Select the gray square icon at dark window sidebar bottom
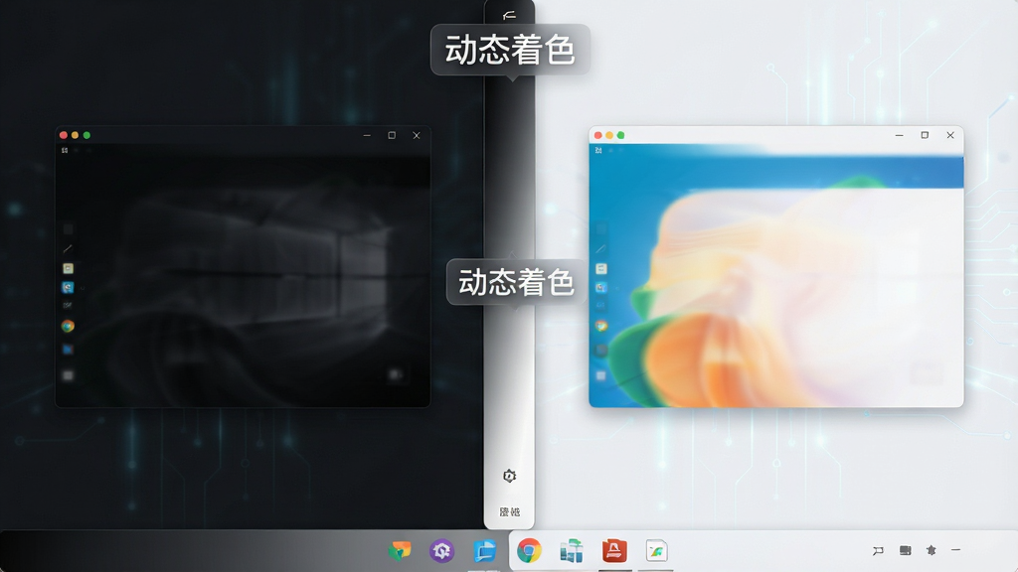Viewport: 1018px width, 572px height. tap(68, 375)
